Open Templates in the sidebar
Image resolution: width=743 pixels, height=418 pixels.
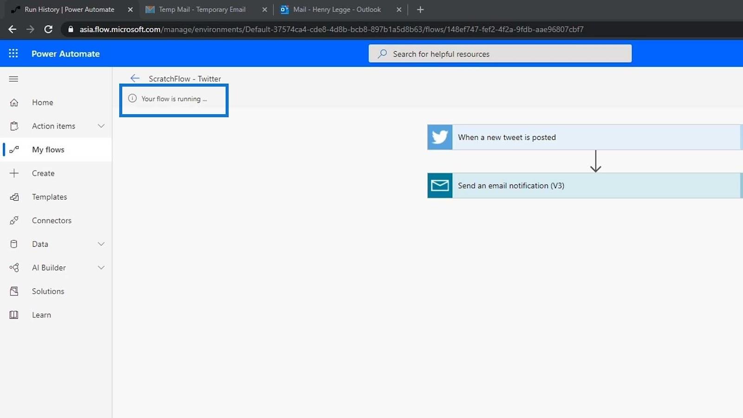tap(56, 197)
